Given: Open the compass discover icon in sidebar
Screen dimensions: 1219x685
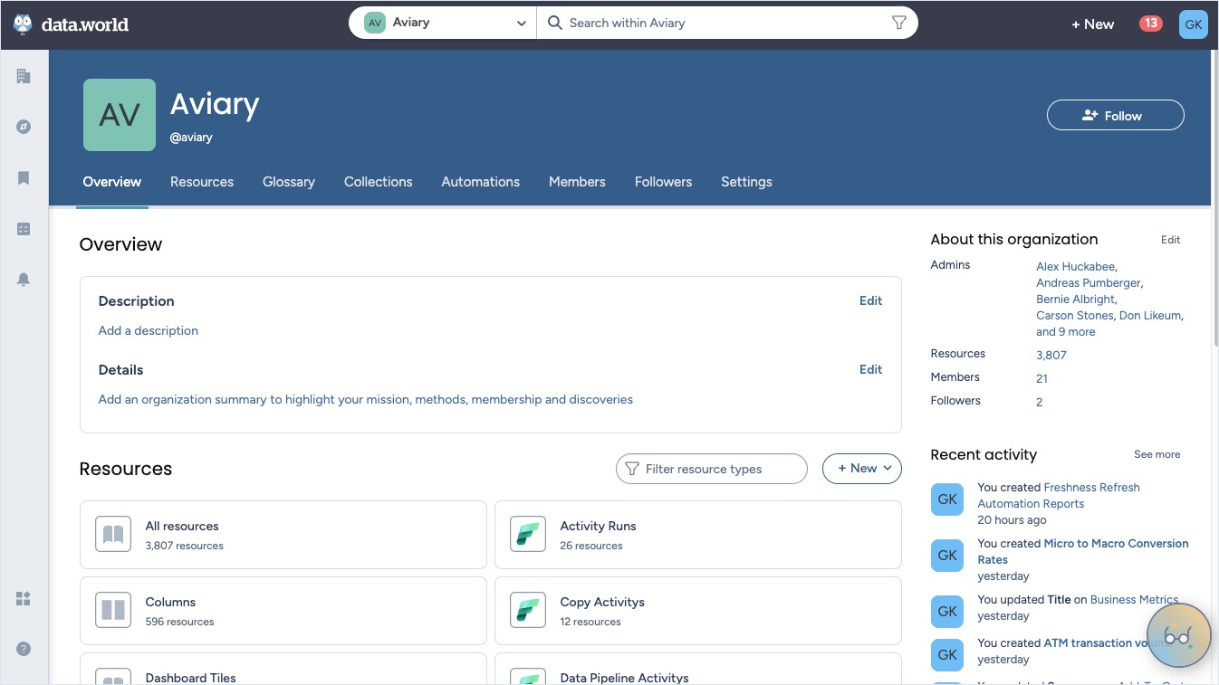Looking at the screenshot, I should [24, 127].
